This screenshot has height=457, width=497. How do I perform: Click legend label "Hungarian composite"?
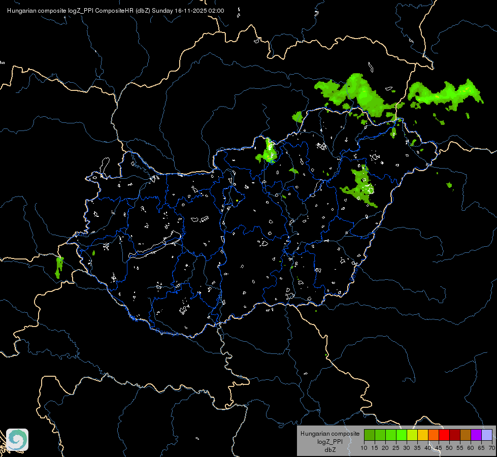pyautogui.click(x=330, y=434)
